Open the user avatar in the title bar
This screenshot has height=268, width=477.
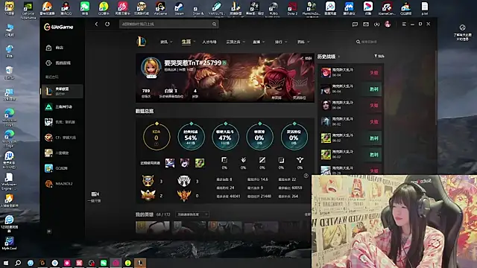pos(388,25)
